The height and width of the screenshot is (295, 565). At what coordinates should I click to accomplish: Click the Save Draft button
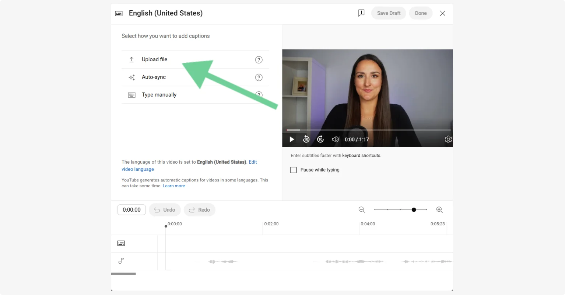(389, 13)
